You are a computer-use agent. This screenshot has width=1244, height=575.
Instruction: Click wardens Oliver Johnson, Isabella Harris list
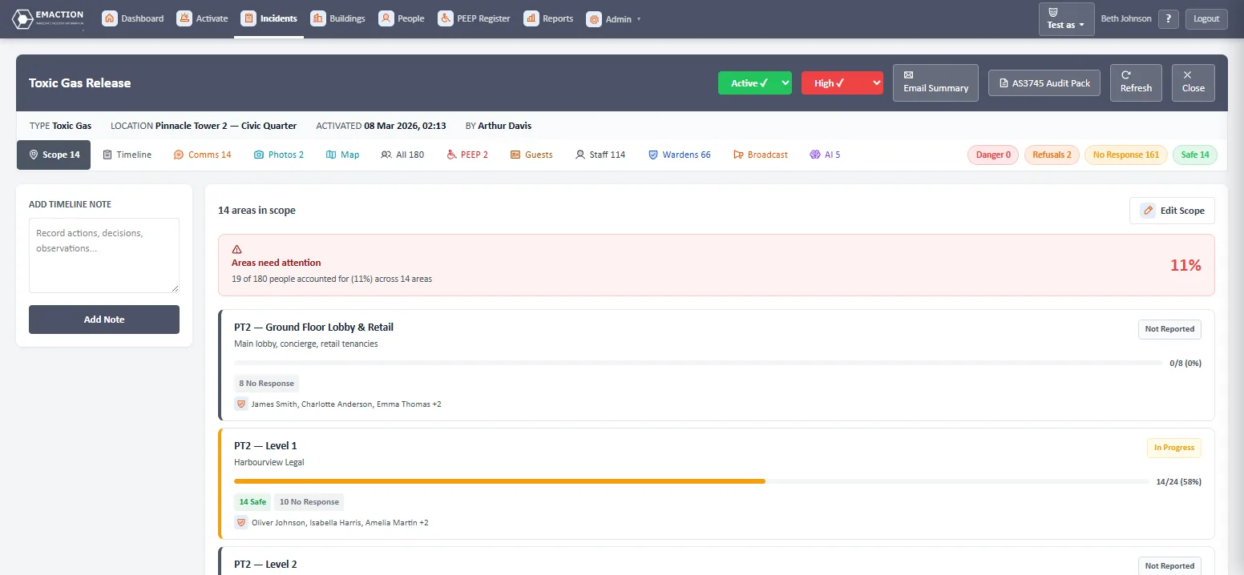(340, 523)
